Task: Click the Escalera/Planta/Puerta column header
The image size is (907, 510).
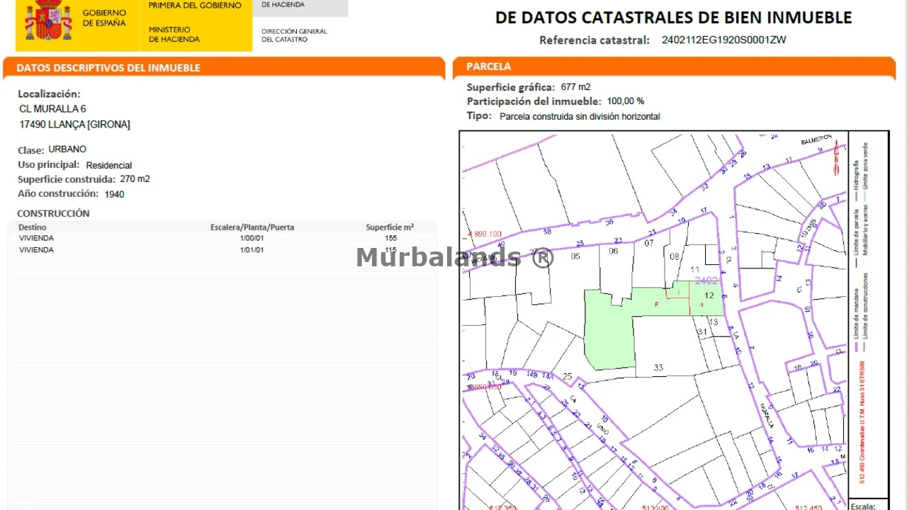Action: tap(252, 227)
